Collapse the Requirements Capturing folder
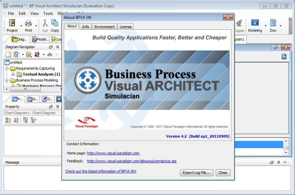Screen dimensions: 295x195 7,68
